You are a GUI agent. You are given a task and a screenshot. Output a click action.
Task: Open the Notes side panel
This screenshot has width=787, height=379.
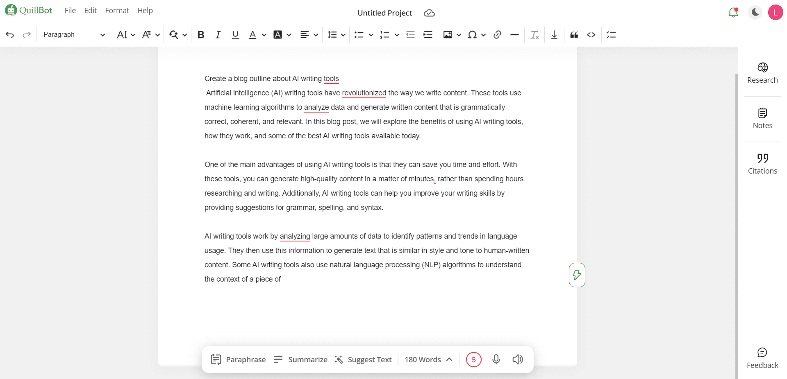point(762,119)
